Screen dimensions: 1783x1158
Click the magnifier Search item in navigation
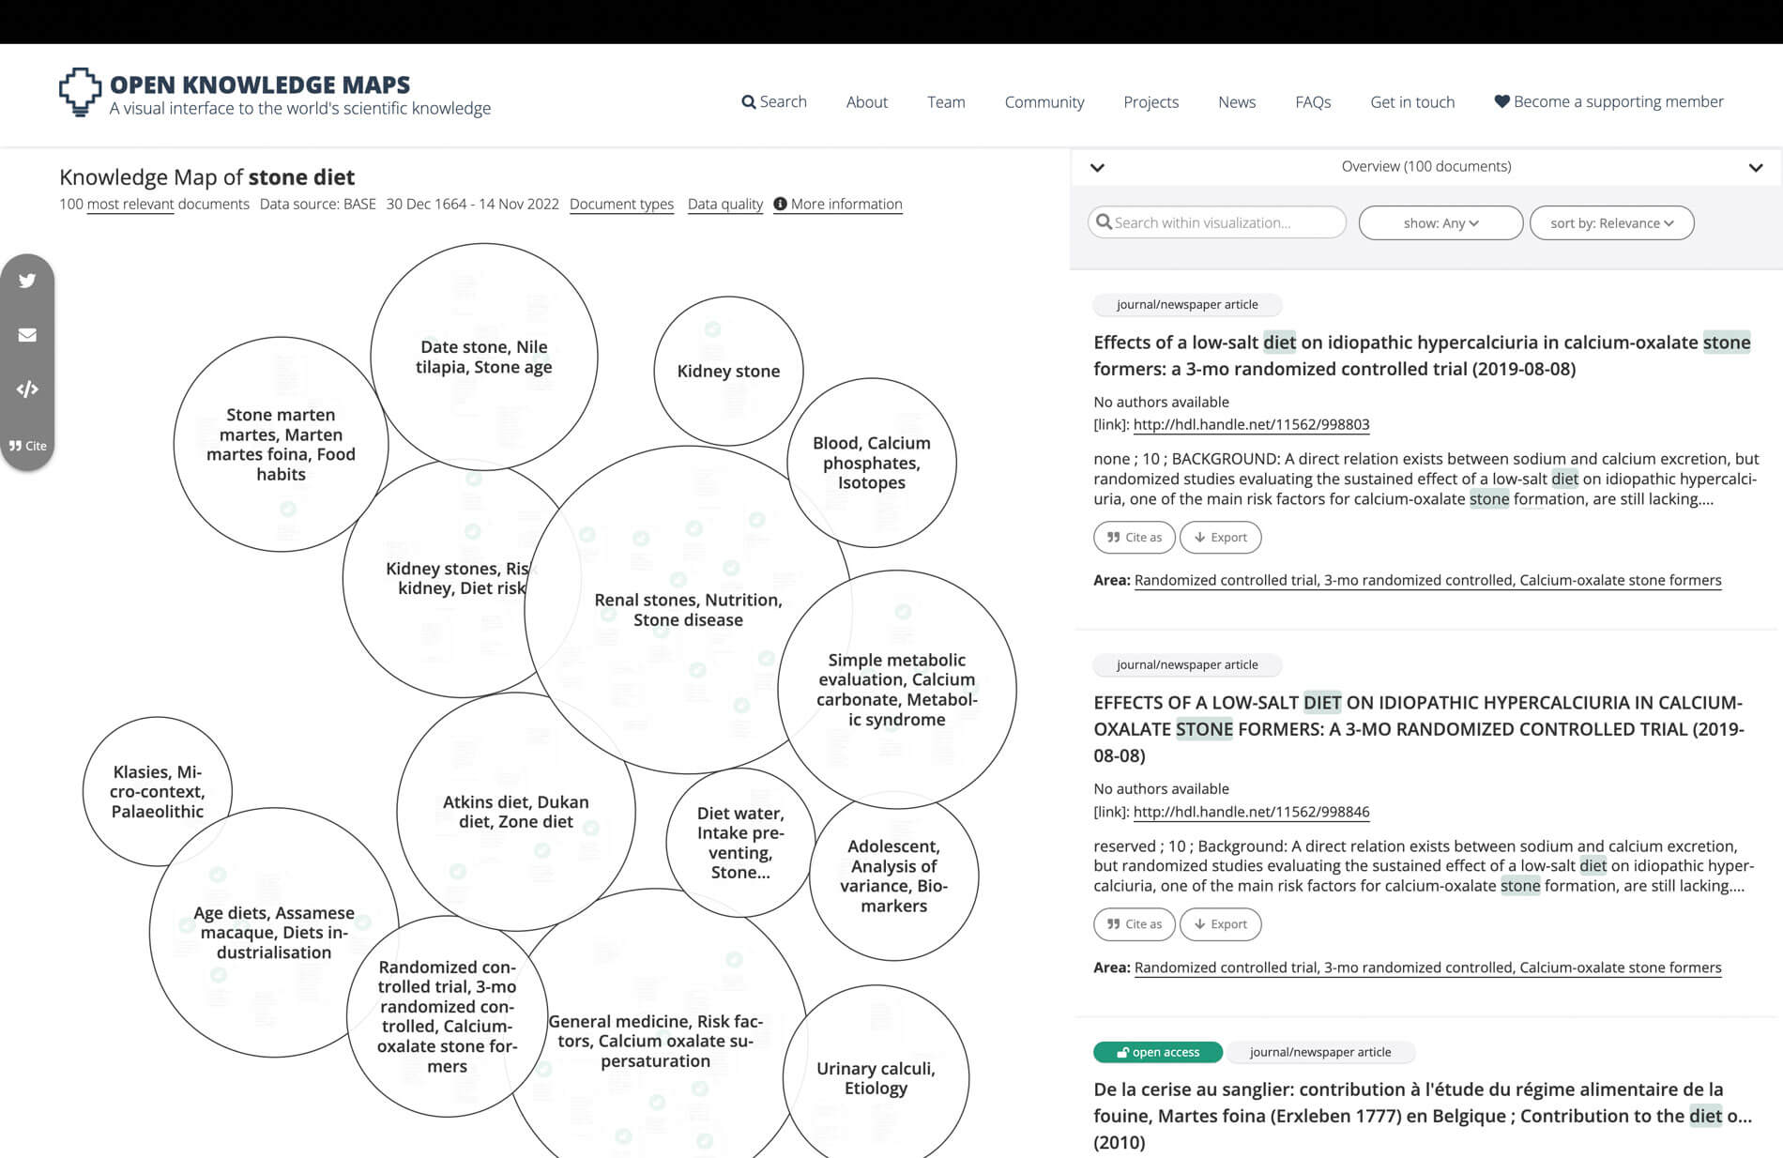tap(773, 101)
